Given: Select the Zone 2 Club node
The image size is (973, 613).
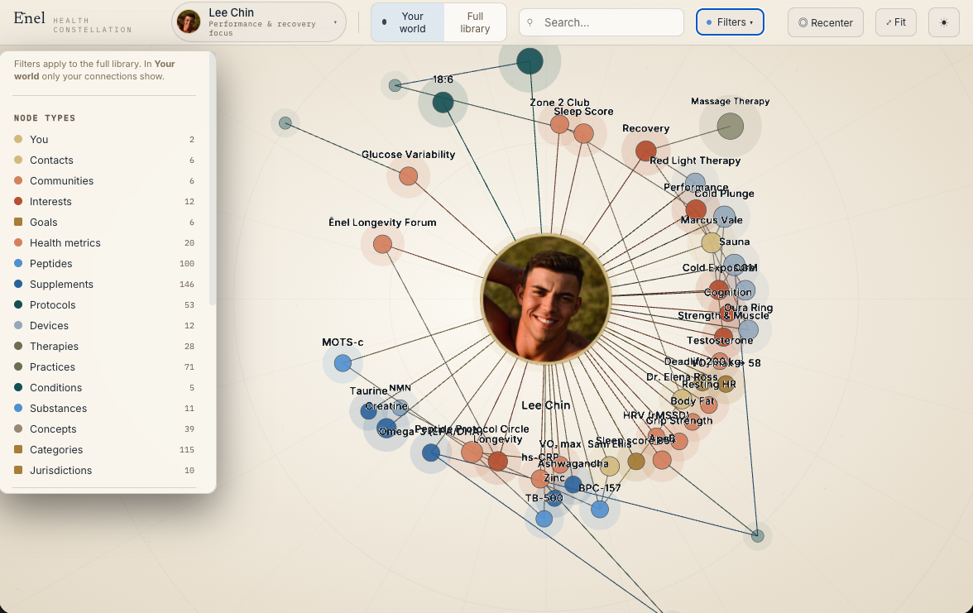Looking at the screenshot, I should point(559,124).
